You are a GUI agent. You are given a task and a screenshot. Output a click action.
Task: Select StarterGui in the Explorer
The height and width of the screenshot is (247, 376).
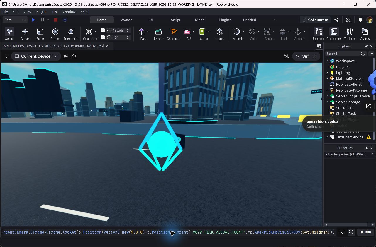point(345,108)
